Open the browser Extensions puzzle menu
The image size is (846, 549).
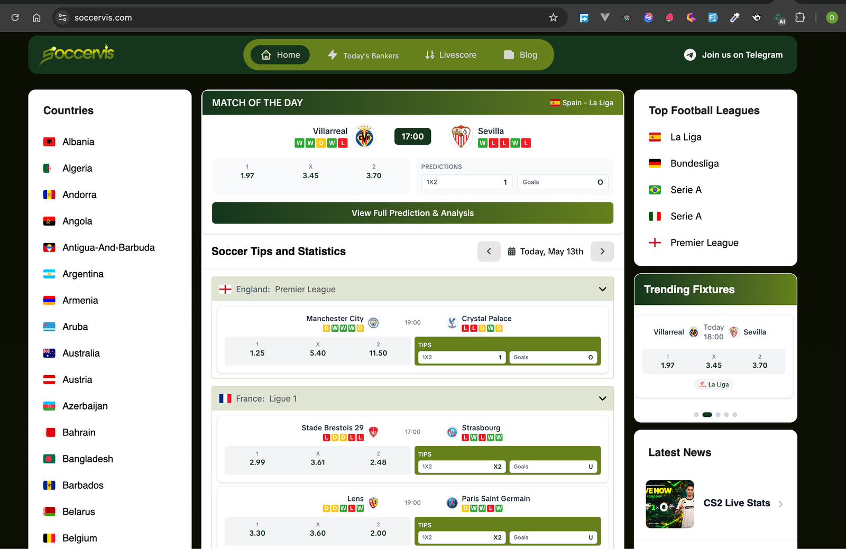tap(800, 17)
